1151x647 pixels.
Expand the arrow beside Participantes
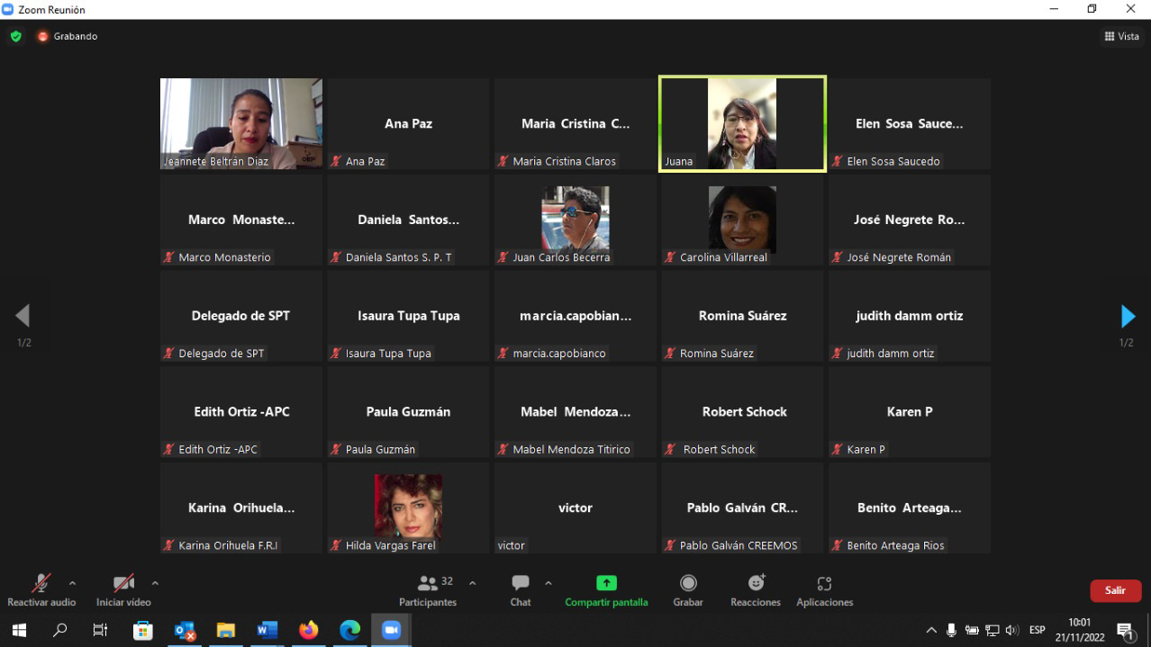click(x=472, y=583)
